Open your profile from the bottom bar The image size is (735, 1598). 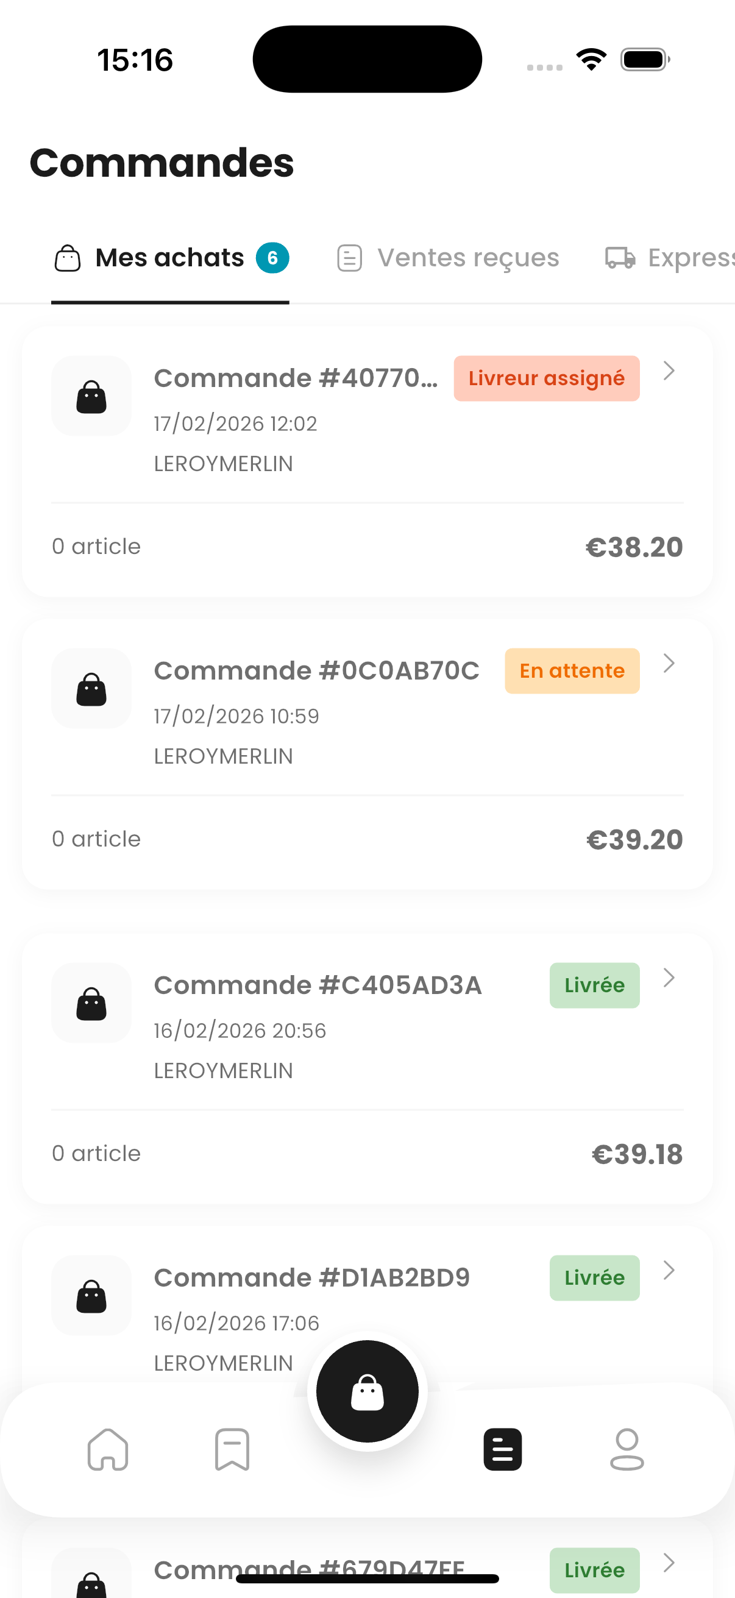628,1451
